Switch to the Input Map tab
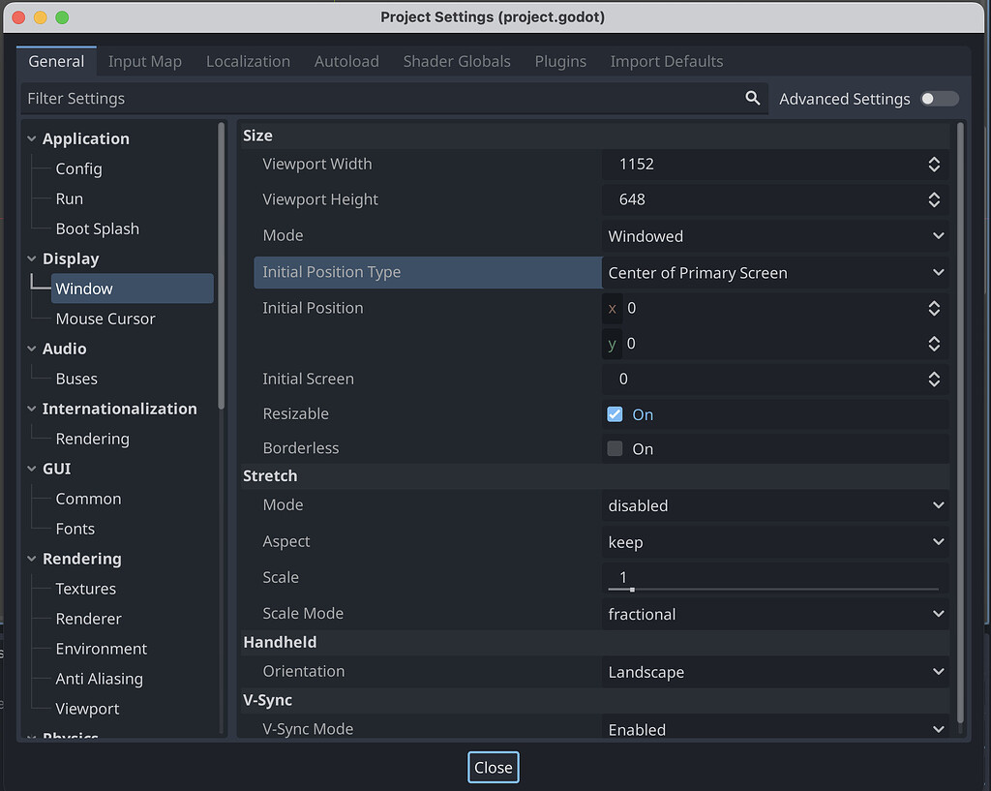 click(x=144, y=61)
